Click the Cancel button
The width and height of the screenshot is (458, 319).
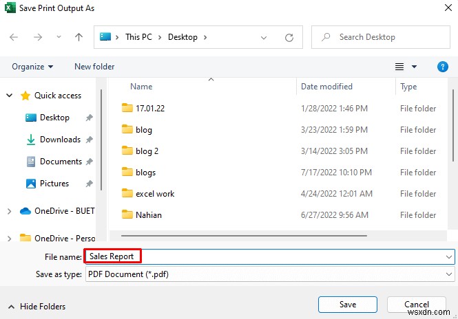(416, 305)
